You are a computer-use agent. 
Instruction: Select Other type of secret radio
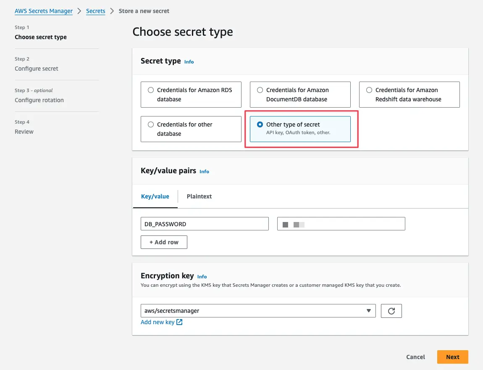coord(260,124)
